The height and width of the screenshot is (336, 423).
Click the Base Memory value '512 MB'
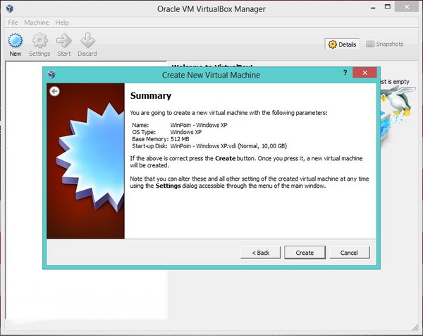pyautogui.click(x=180, y=139)
